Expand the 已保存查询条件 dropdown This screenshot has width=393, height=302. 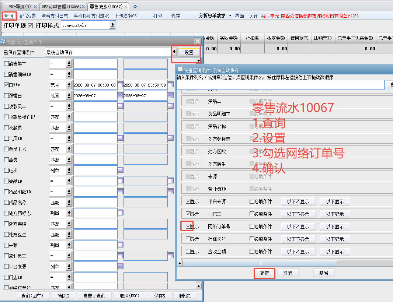[x=174, y=52]
